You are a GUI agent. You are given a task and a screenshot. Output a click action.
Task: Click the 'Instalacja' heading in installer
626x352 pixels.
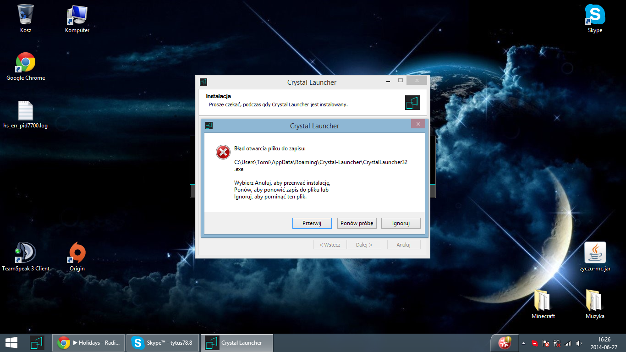pos(219,96)
